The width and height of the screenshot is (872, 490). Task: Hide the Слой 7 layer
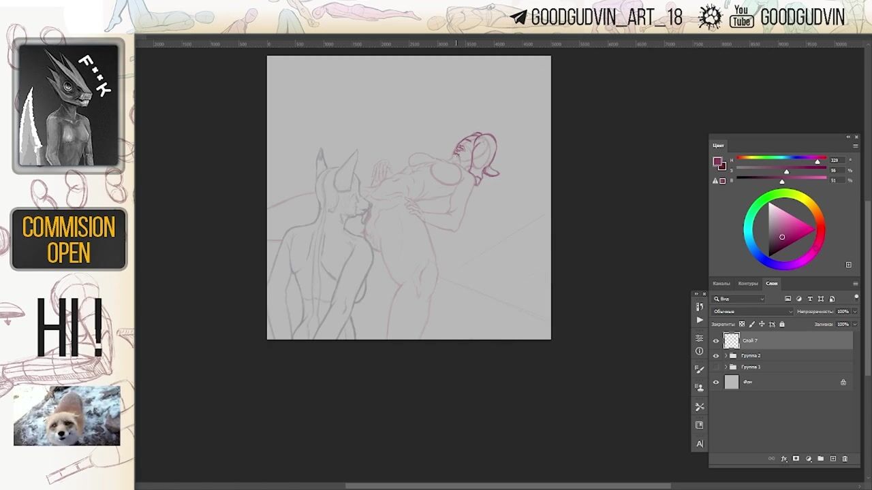tap(715, 341)
